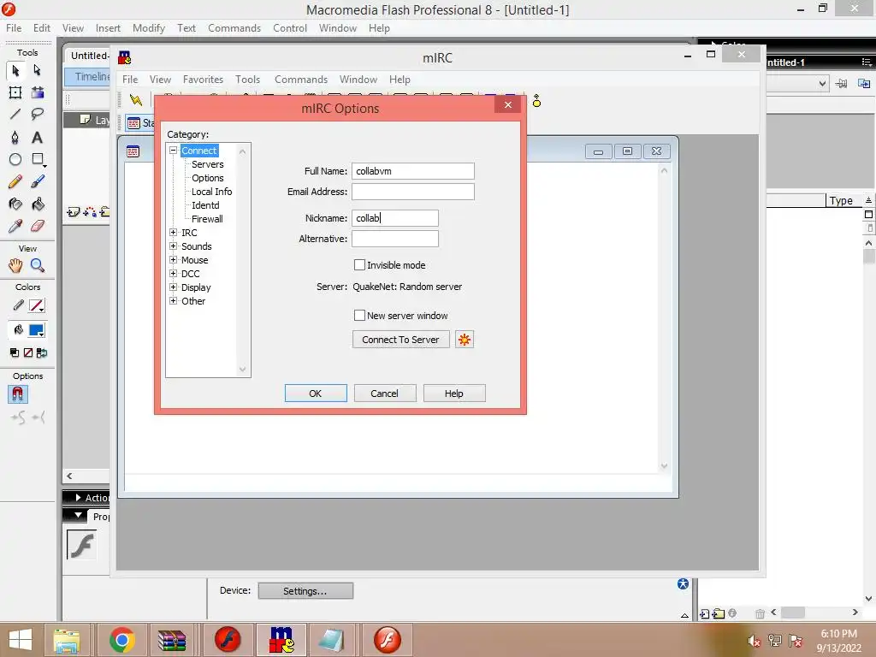Select the Brush tool
The height and width of the screenshot is (657, 876).
(x=38, y=181)
